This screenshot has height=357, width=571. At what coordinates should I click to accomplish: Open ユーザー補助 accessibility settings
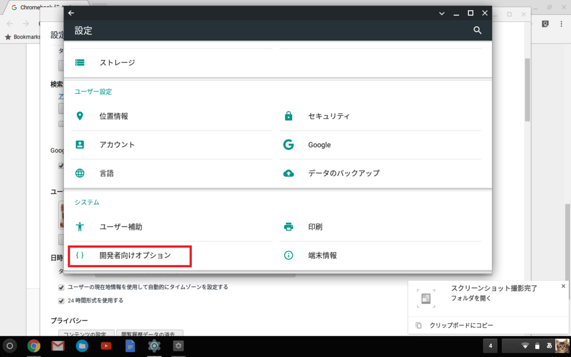point(172,227)
